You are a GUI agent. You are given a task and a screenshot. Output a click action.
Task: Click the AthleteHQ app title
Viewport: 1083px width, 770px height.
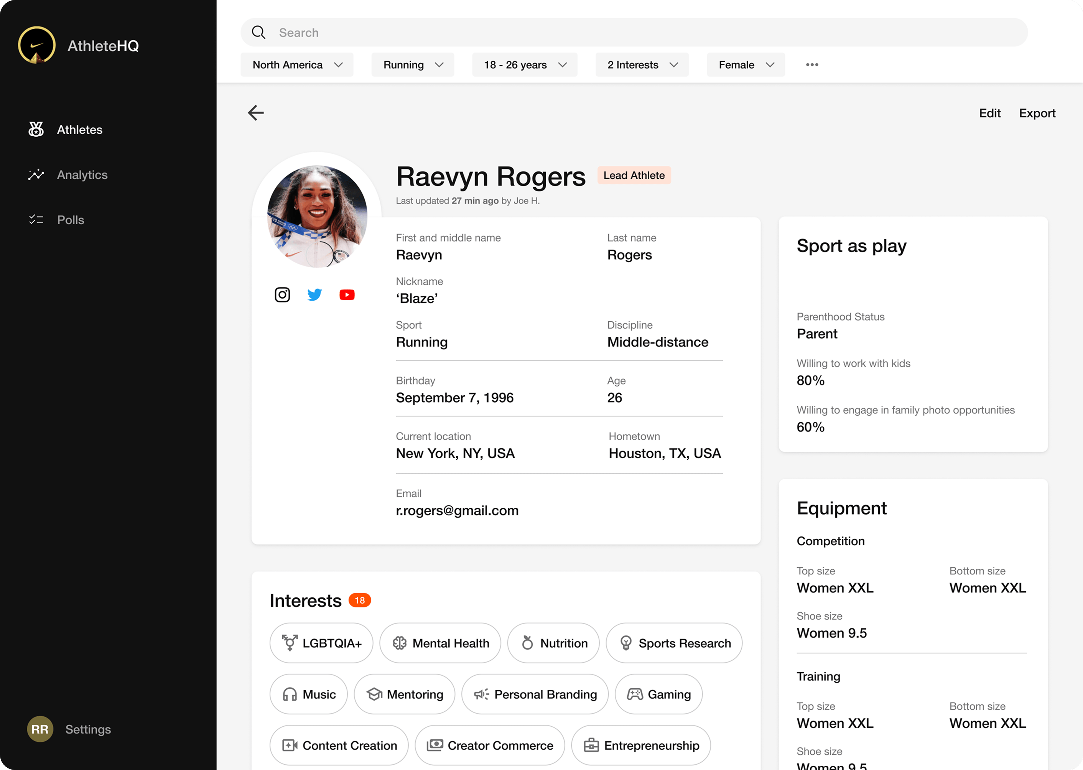pyautogui.click(x=103, y=46)
